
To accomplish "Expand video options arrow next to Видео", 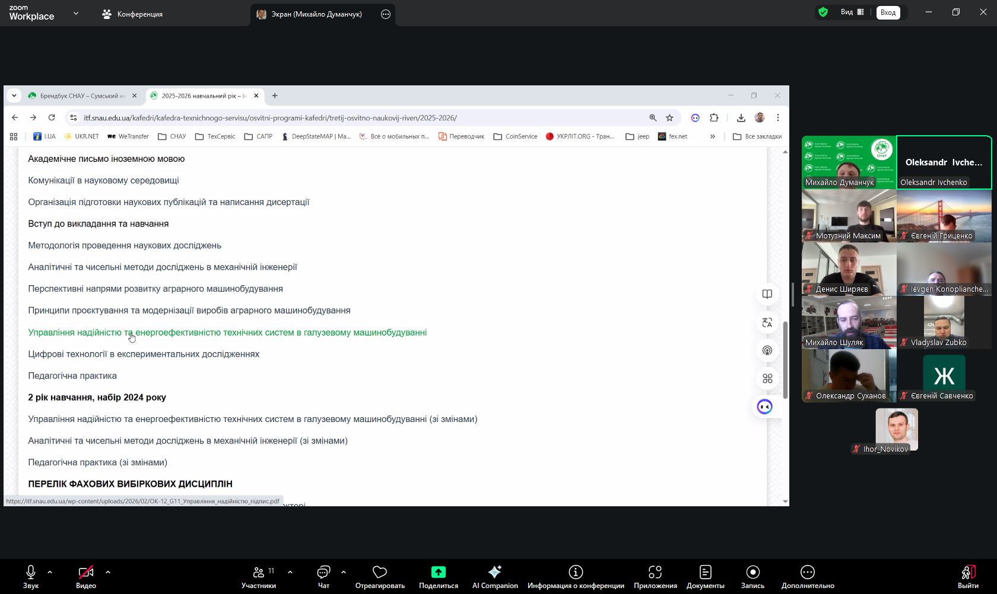I will [108, 572].
